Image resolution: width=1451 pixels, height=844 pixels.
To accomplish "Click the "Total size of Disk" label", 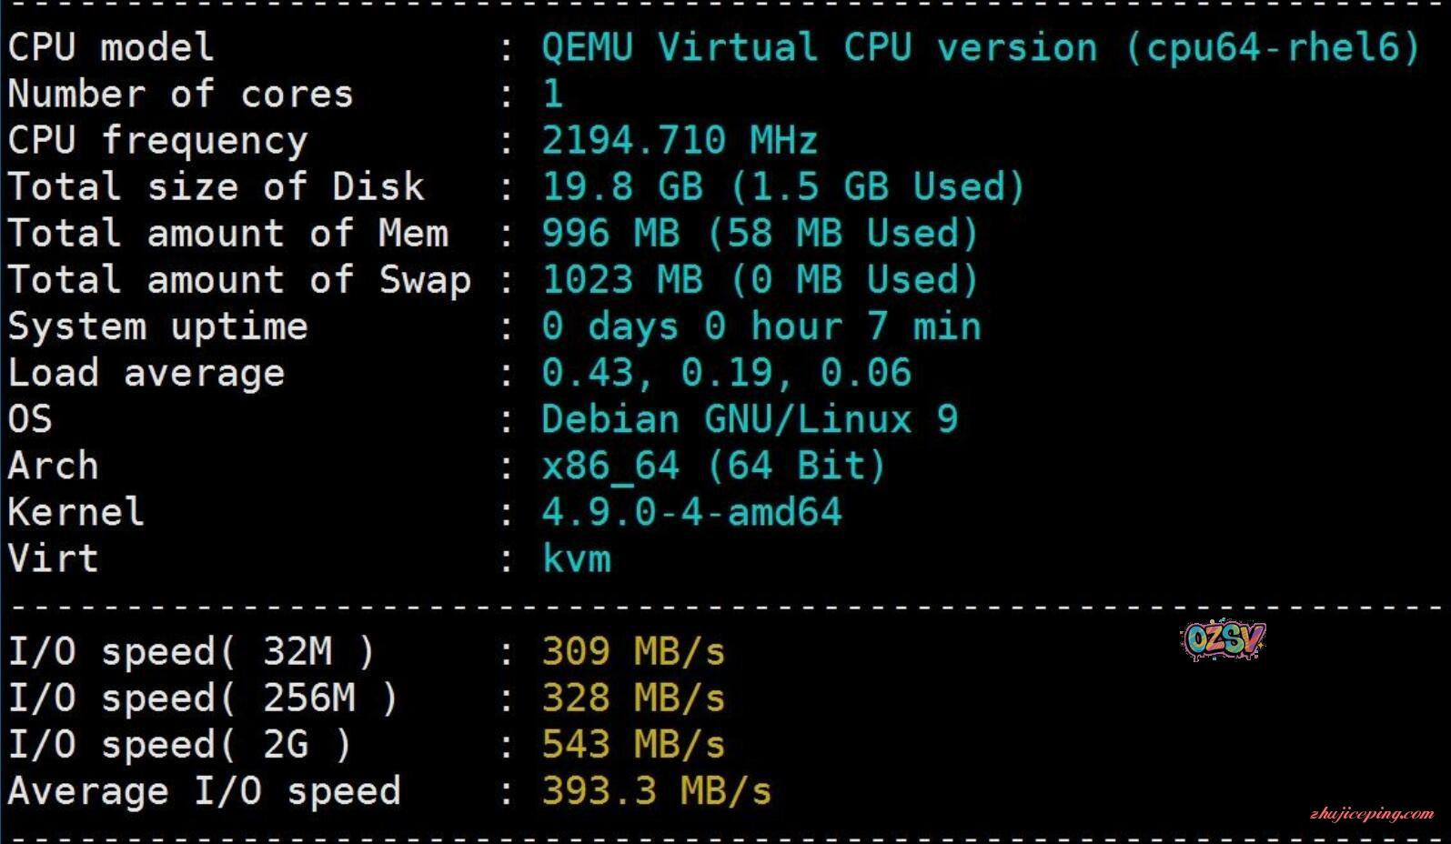I will [x=216, y=186].
